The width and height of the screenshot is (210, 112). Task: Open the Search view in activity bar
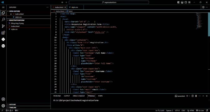point(3,20)
